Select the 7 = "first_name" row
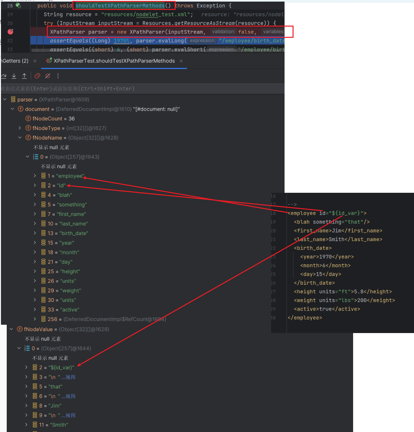This screenshot has width=414, height=432. pyautogui.click(x=67, y=214)
